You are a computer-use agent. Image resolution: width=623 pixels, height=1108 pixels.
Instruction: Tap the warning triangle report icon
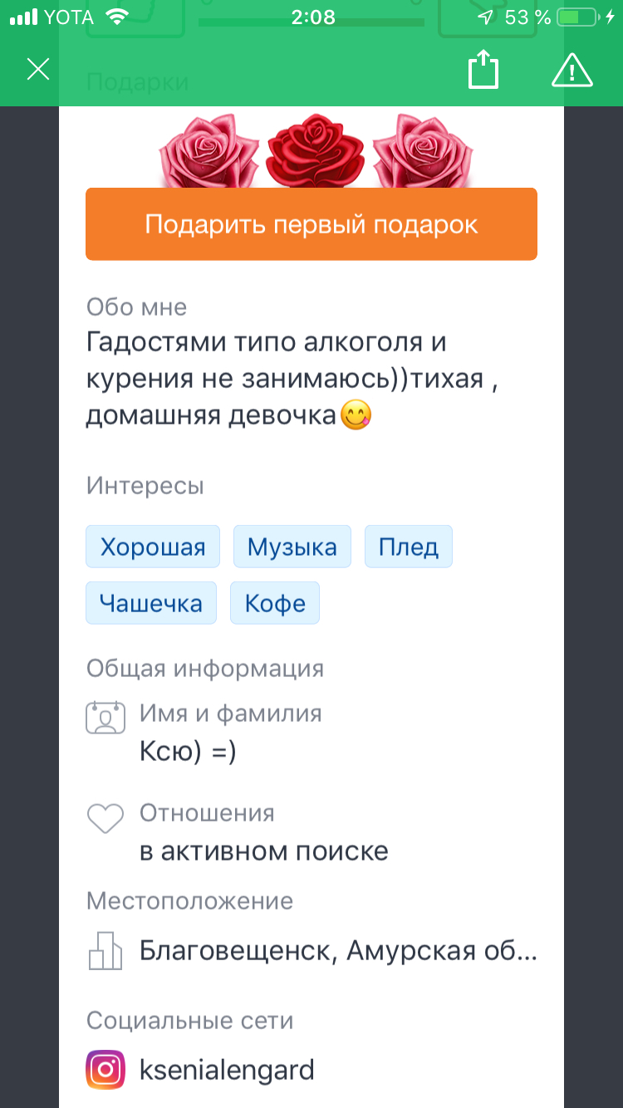(x=572, y=70)
